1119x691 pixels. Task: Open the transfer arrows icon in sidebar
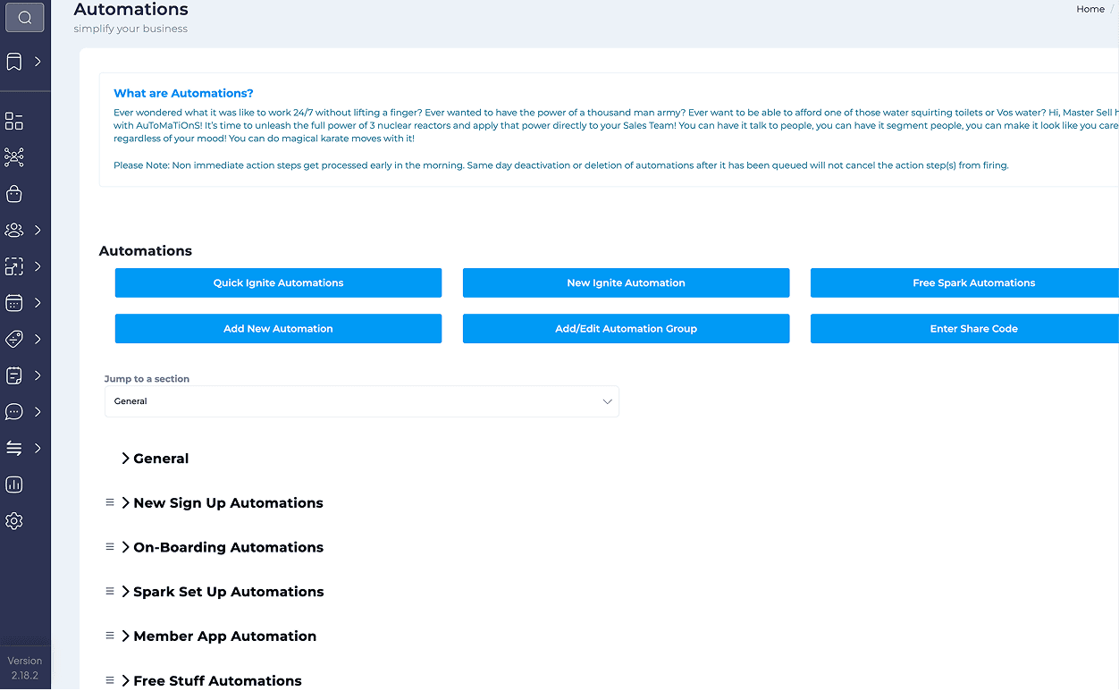coord(14,448)
